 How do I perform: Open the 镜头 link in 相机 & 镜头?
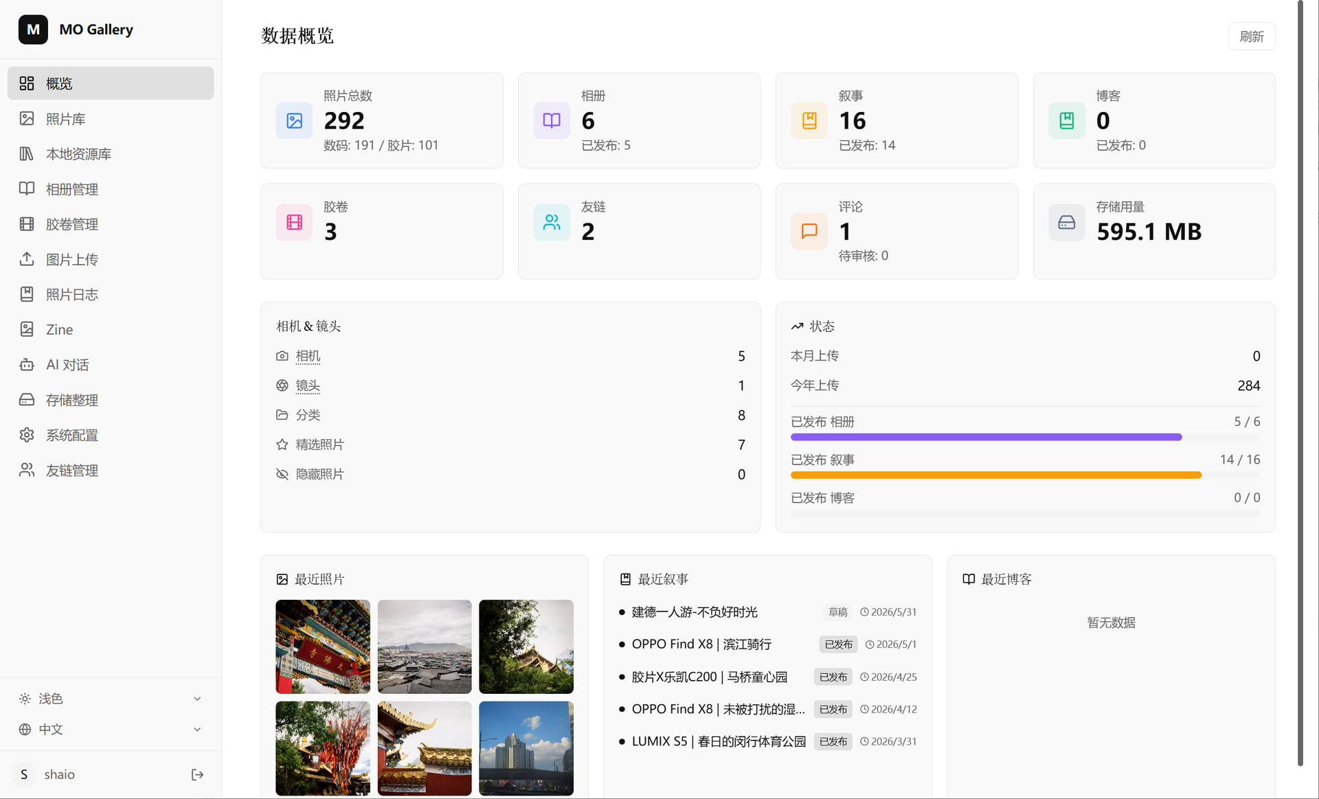(308, 385)
